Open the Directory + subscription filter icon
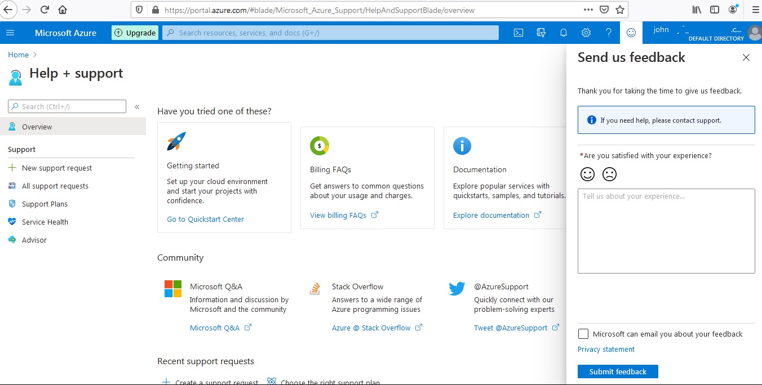 pos(541,33)
